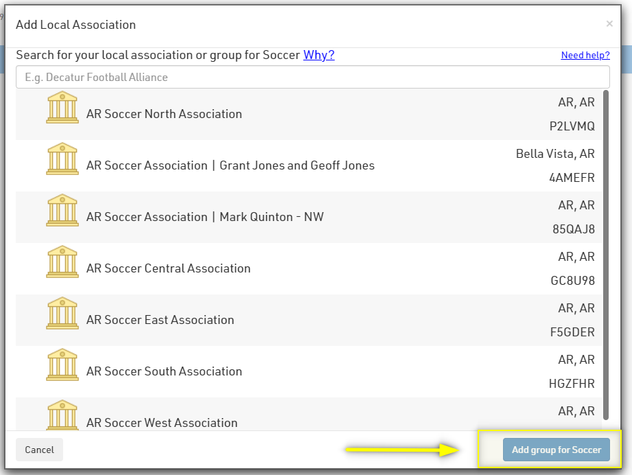Screen dimensions: 632x475
Task: Click the building icon for Mark Quinton association
Action: coord(62,211)
